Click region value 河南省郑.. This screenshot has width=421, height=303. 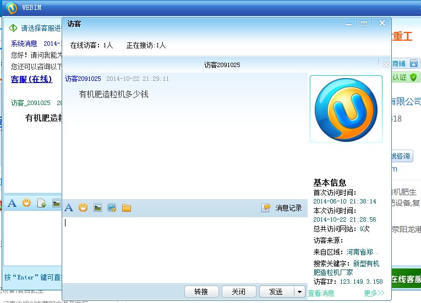362,252
